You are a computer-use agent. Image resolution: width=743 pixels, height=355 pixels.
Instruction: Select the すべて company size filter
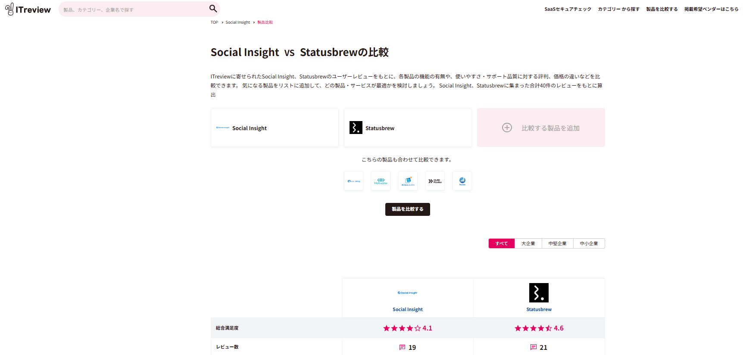pyautogui.click(x=501, y=243)
